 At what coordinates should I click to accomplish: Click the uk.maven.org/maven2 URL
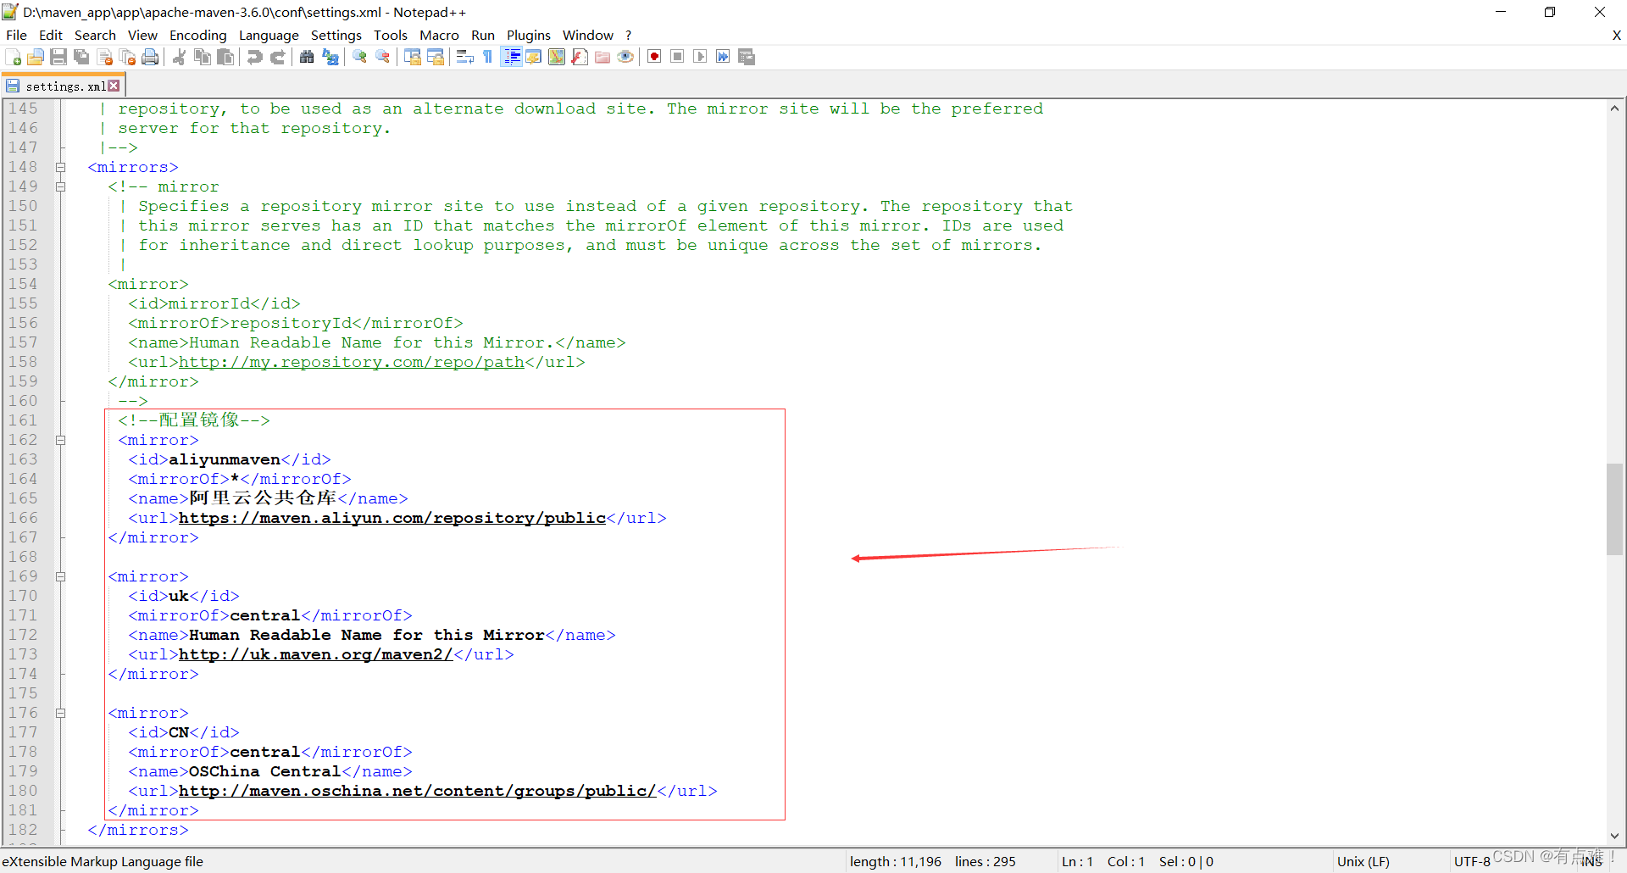point(316,654)
